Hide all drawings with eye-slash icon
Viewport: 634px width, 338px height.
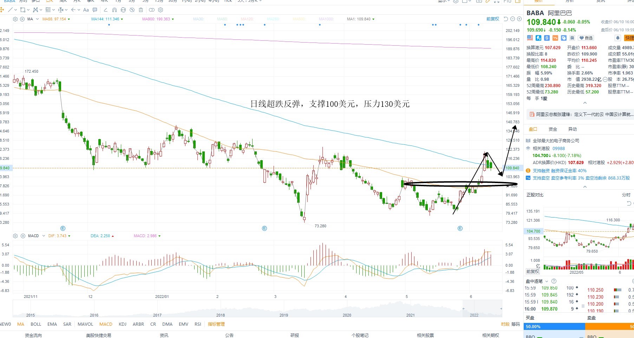pyautogui.click(x=132, y=10)
